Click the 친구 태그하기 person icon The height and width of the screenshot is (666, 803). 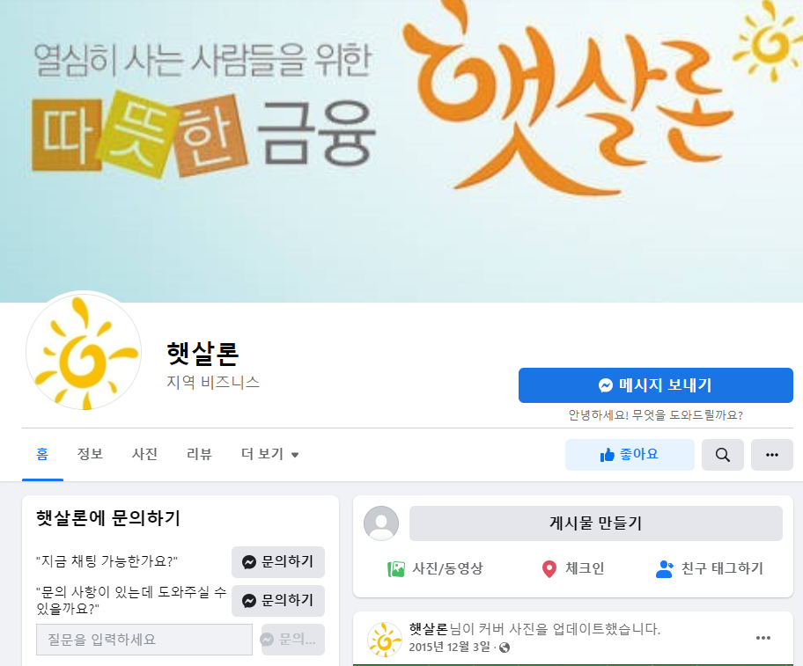coord(664,569)
